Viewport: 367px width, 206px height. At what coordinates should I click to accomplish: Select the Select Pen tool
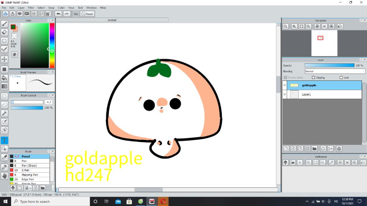click(x=4, y=122)
